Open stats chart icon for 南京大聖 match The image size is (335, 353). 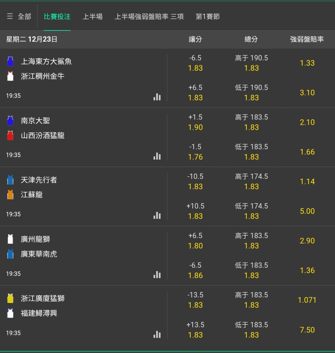pos(157,156)
